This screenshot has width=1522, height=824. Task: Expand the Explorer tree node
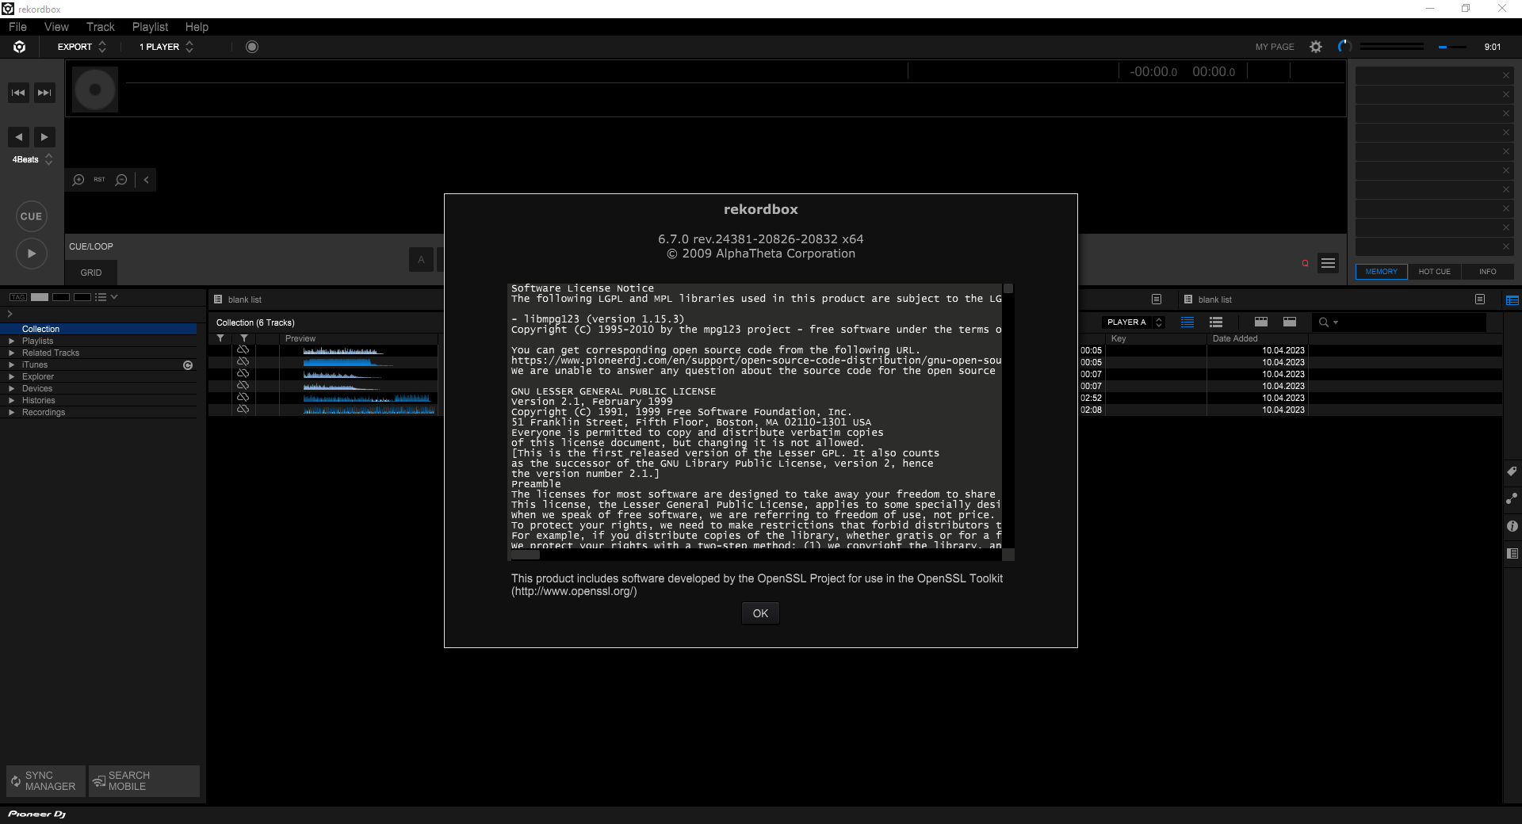(x=11, y=376)
